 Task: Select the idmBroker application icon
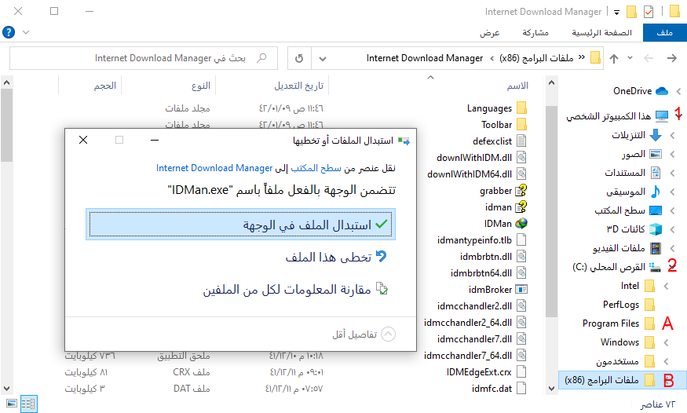[521, 290]
